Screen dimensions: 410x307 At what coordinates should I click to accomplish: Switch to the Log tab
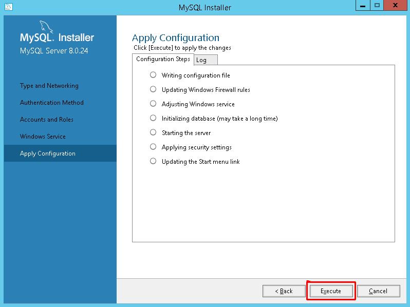[x=206, y=60]
